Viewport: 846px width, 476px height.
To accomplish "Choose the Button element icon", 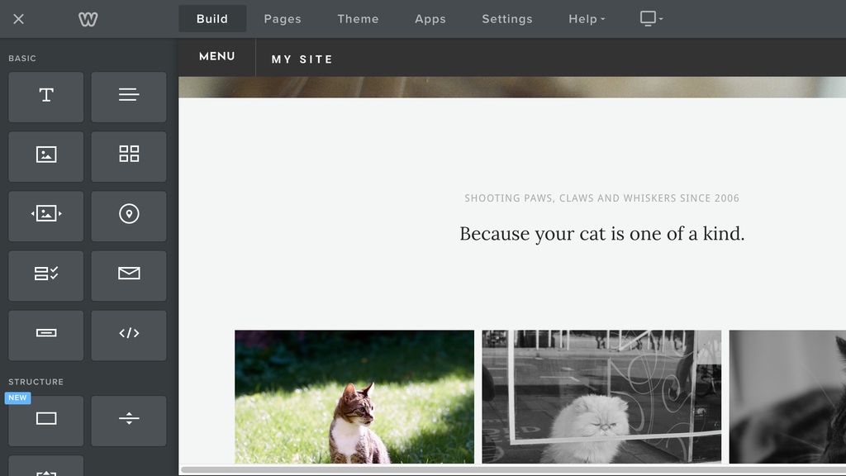I will tap(45, 335).
